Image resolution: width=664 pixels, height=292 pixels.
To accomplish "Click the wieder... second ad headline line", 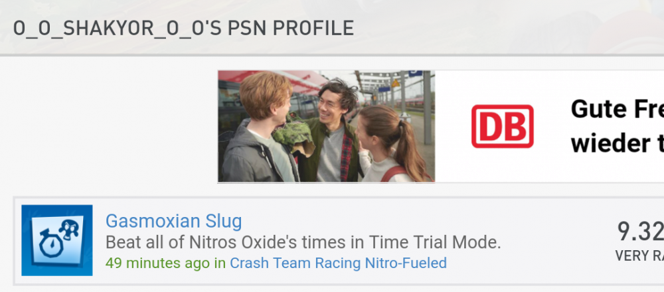I will point(617,144).
